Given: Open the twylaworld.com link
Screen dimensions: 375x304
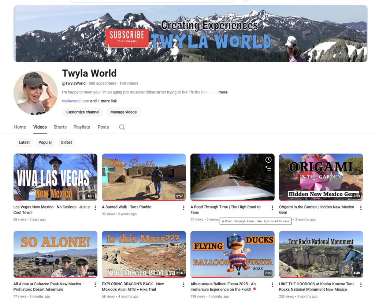Looking at the screenshot, I should pos(75,101).
